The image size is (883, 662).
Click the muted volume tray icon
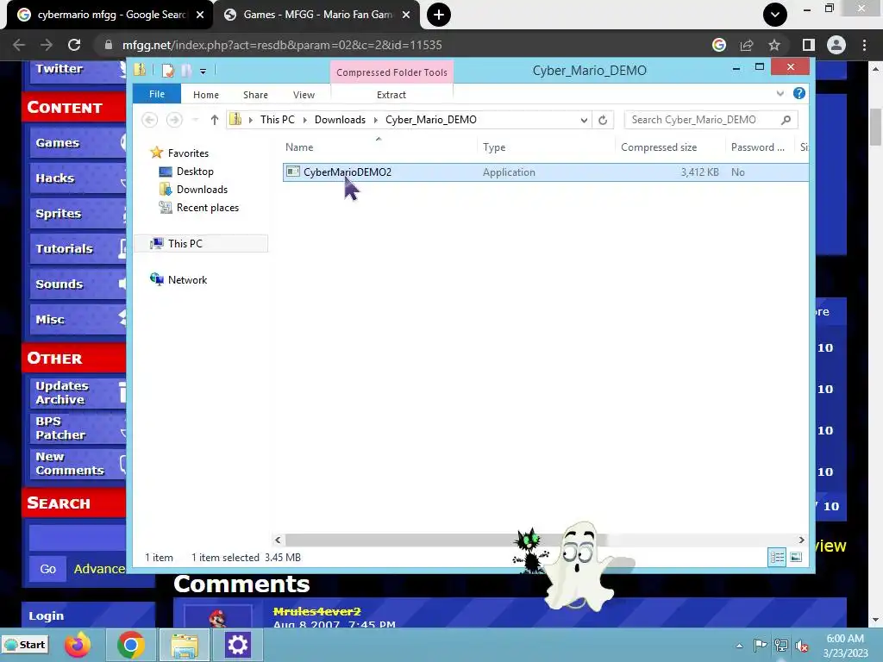(802, 645)
